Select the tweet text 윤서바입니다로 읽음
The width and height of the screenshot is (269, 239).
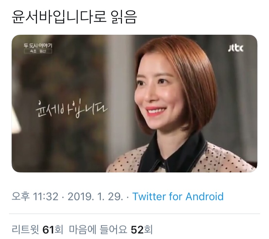click(74, 17)
